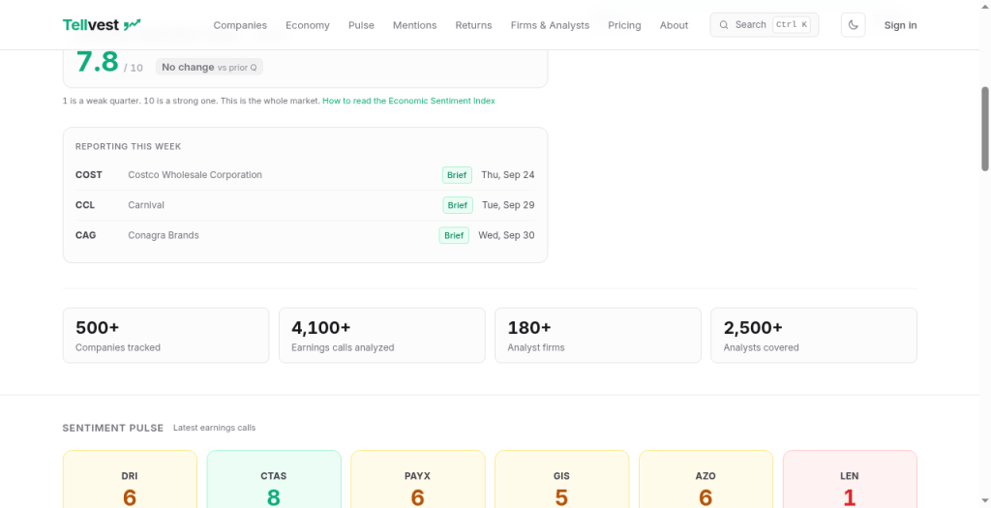Select the CAG ticker

tap(85, 236)
